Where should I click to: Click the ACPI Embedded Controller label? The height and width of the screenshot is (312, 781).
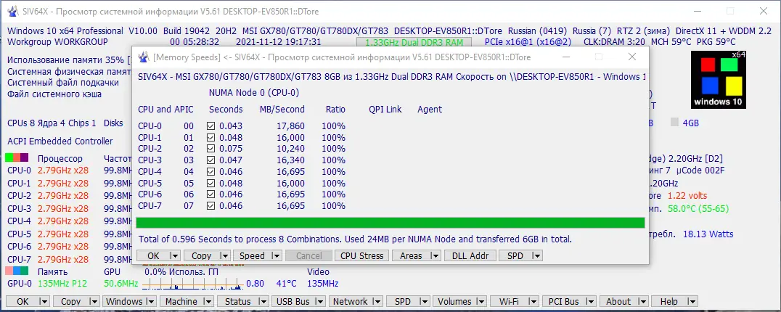pos(60,141)
